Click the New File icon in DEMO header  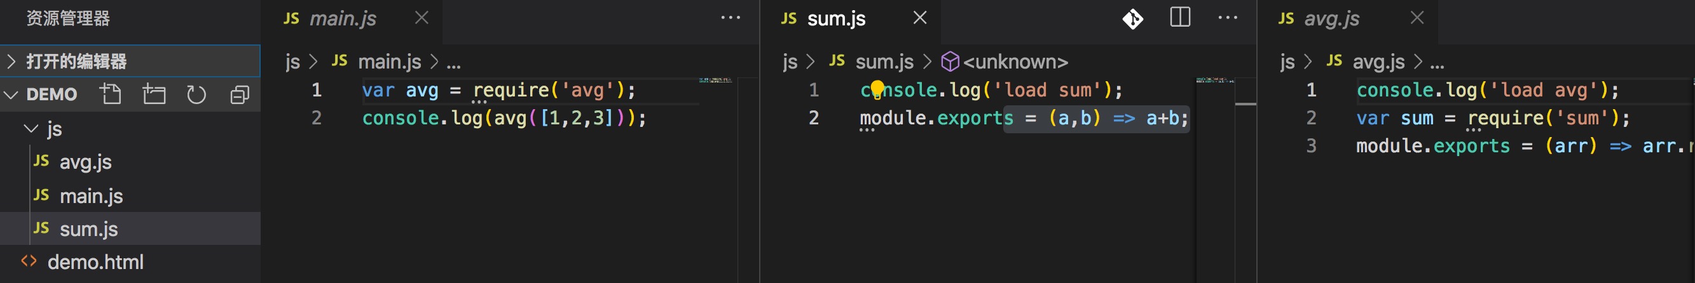(x=111, y=95)
